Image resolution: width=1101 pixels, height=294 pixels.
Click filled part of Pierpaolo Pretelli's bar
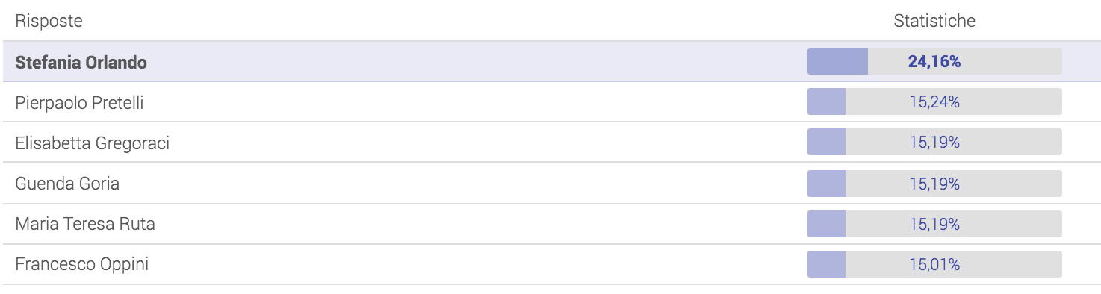826,101
